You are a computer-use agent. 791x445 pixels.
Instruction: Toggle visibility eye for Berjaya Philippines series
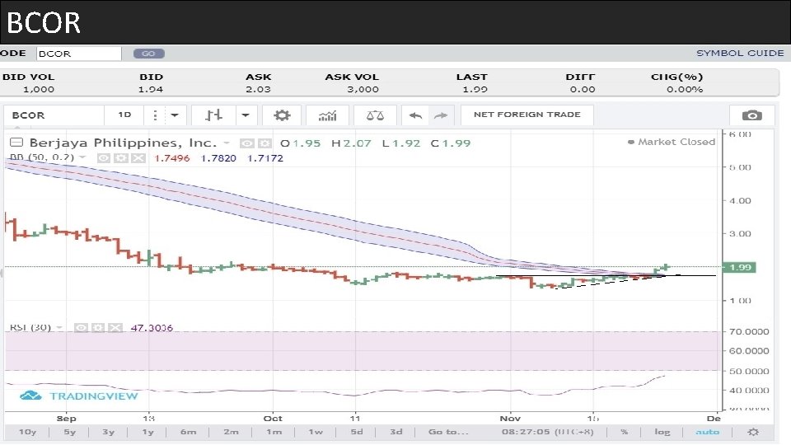pyautogui.click(x=246, y=143)
